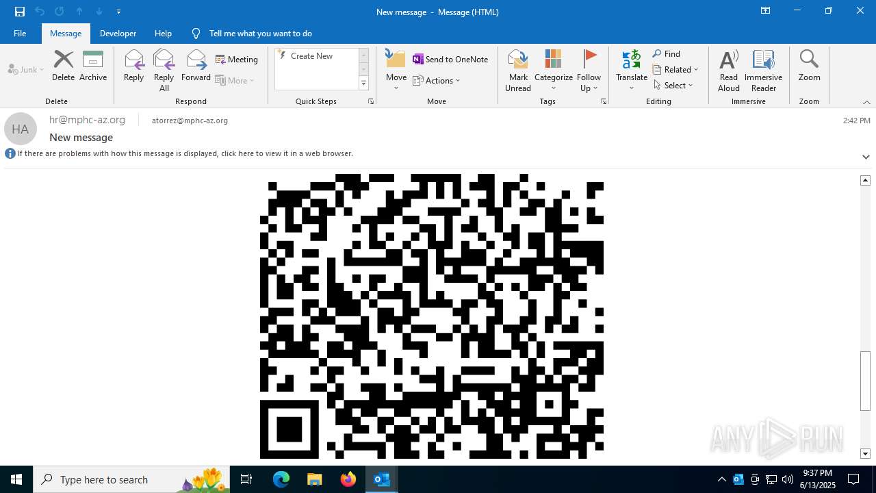Click the taskbar search box
Image resolution: width=876 pixels, height=493 pixels.
131,479
